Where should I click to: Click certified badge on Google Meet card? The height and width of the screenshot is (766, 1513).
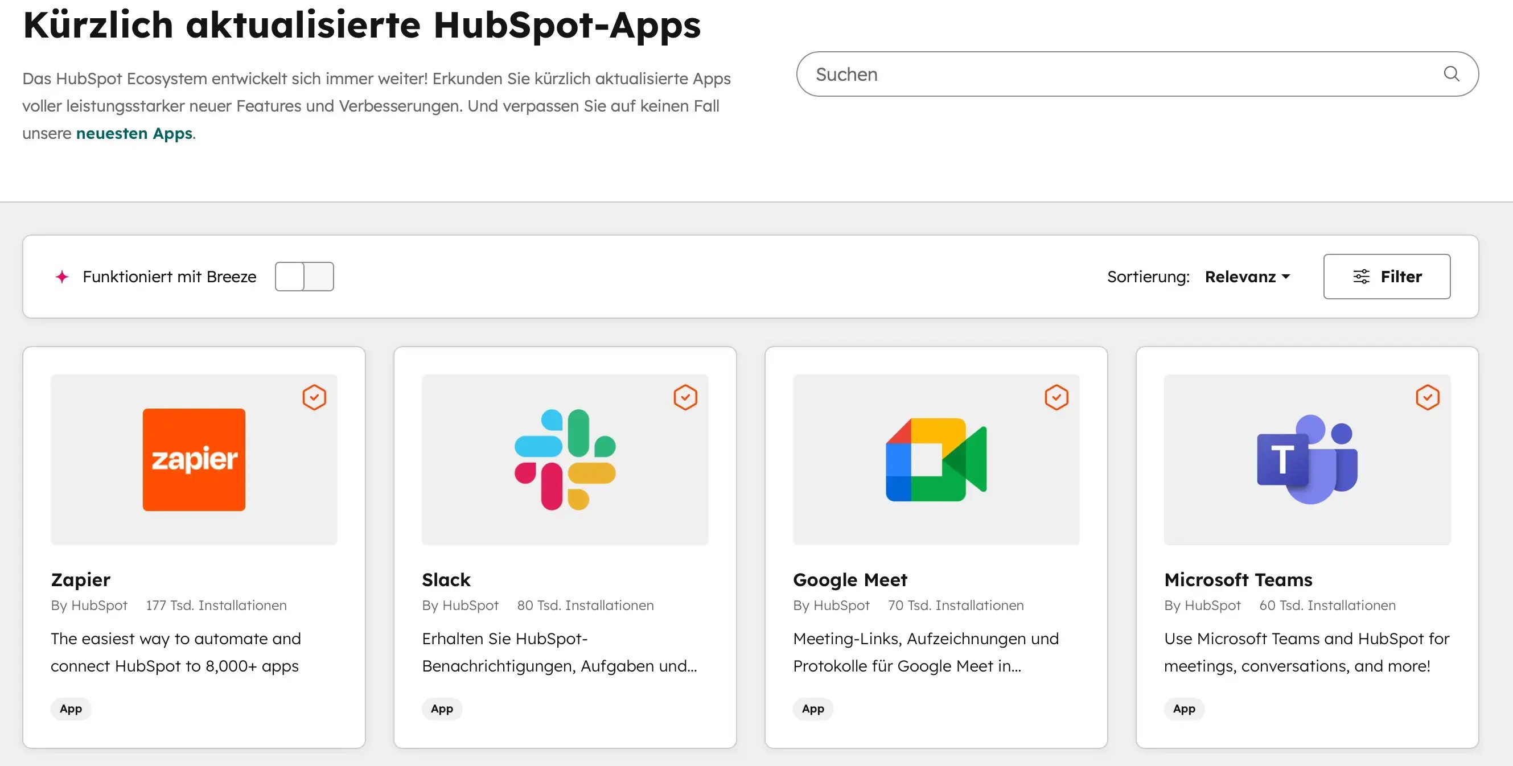pos(1056,397)
